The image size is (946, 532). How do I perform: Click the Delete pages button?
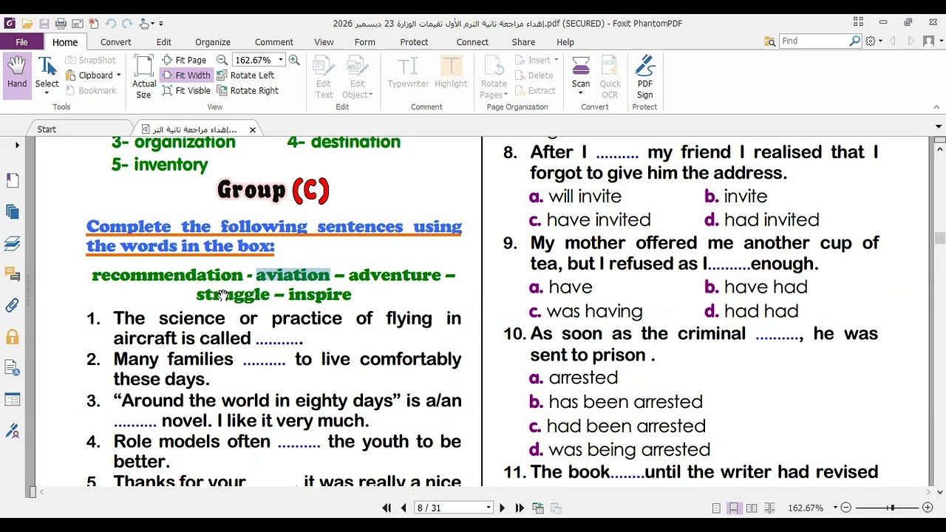pos(534,75)
